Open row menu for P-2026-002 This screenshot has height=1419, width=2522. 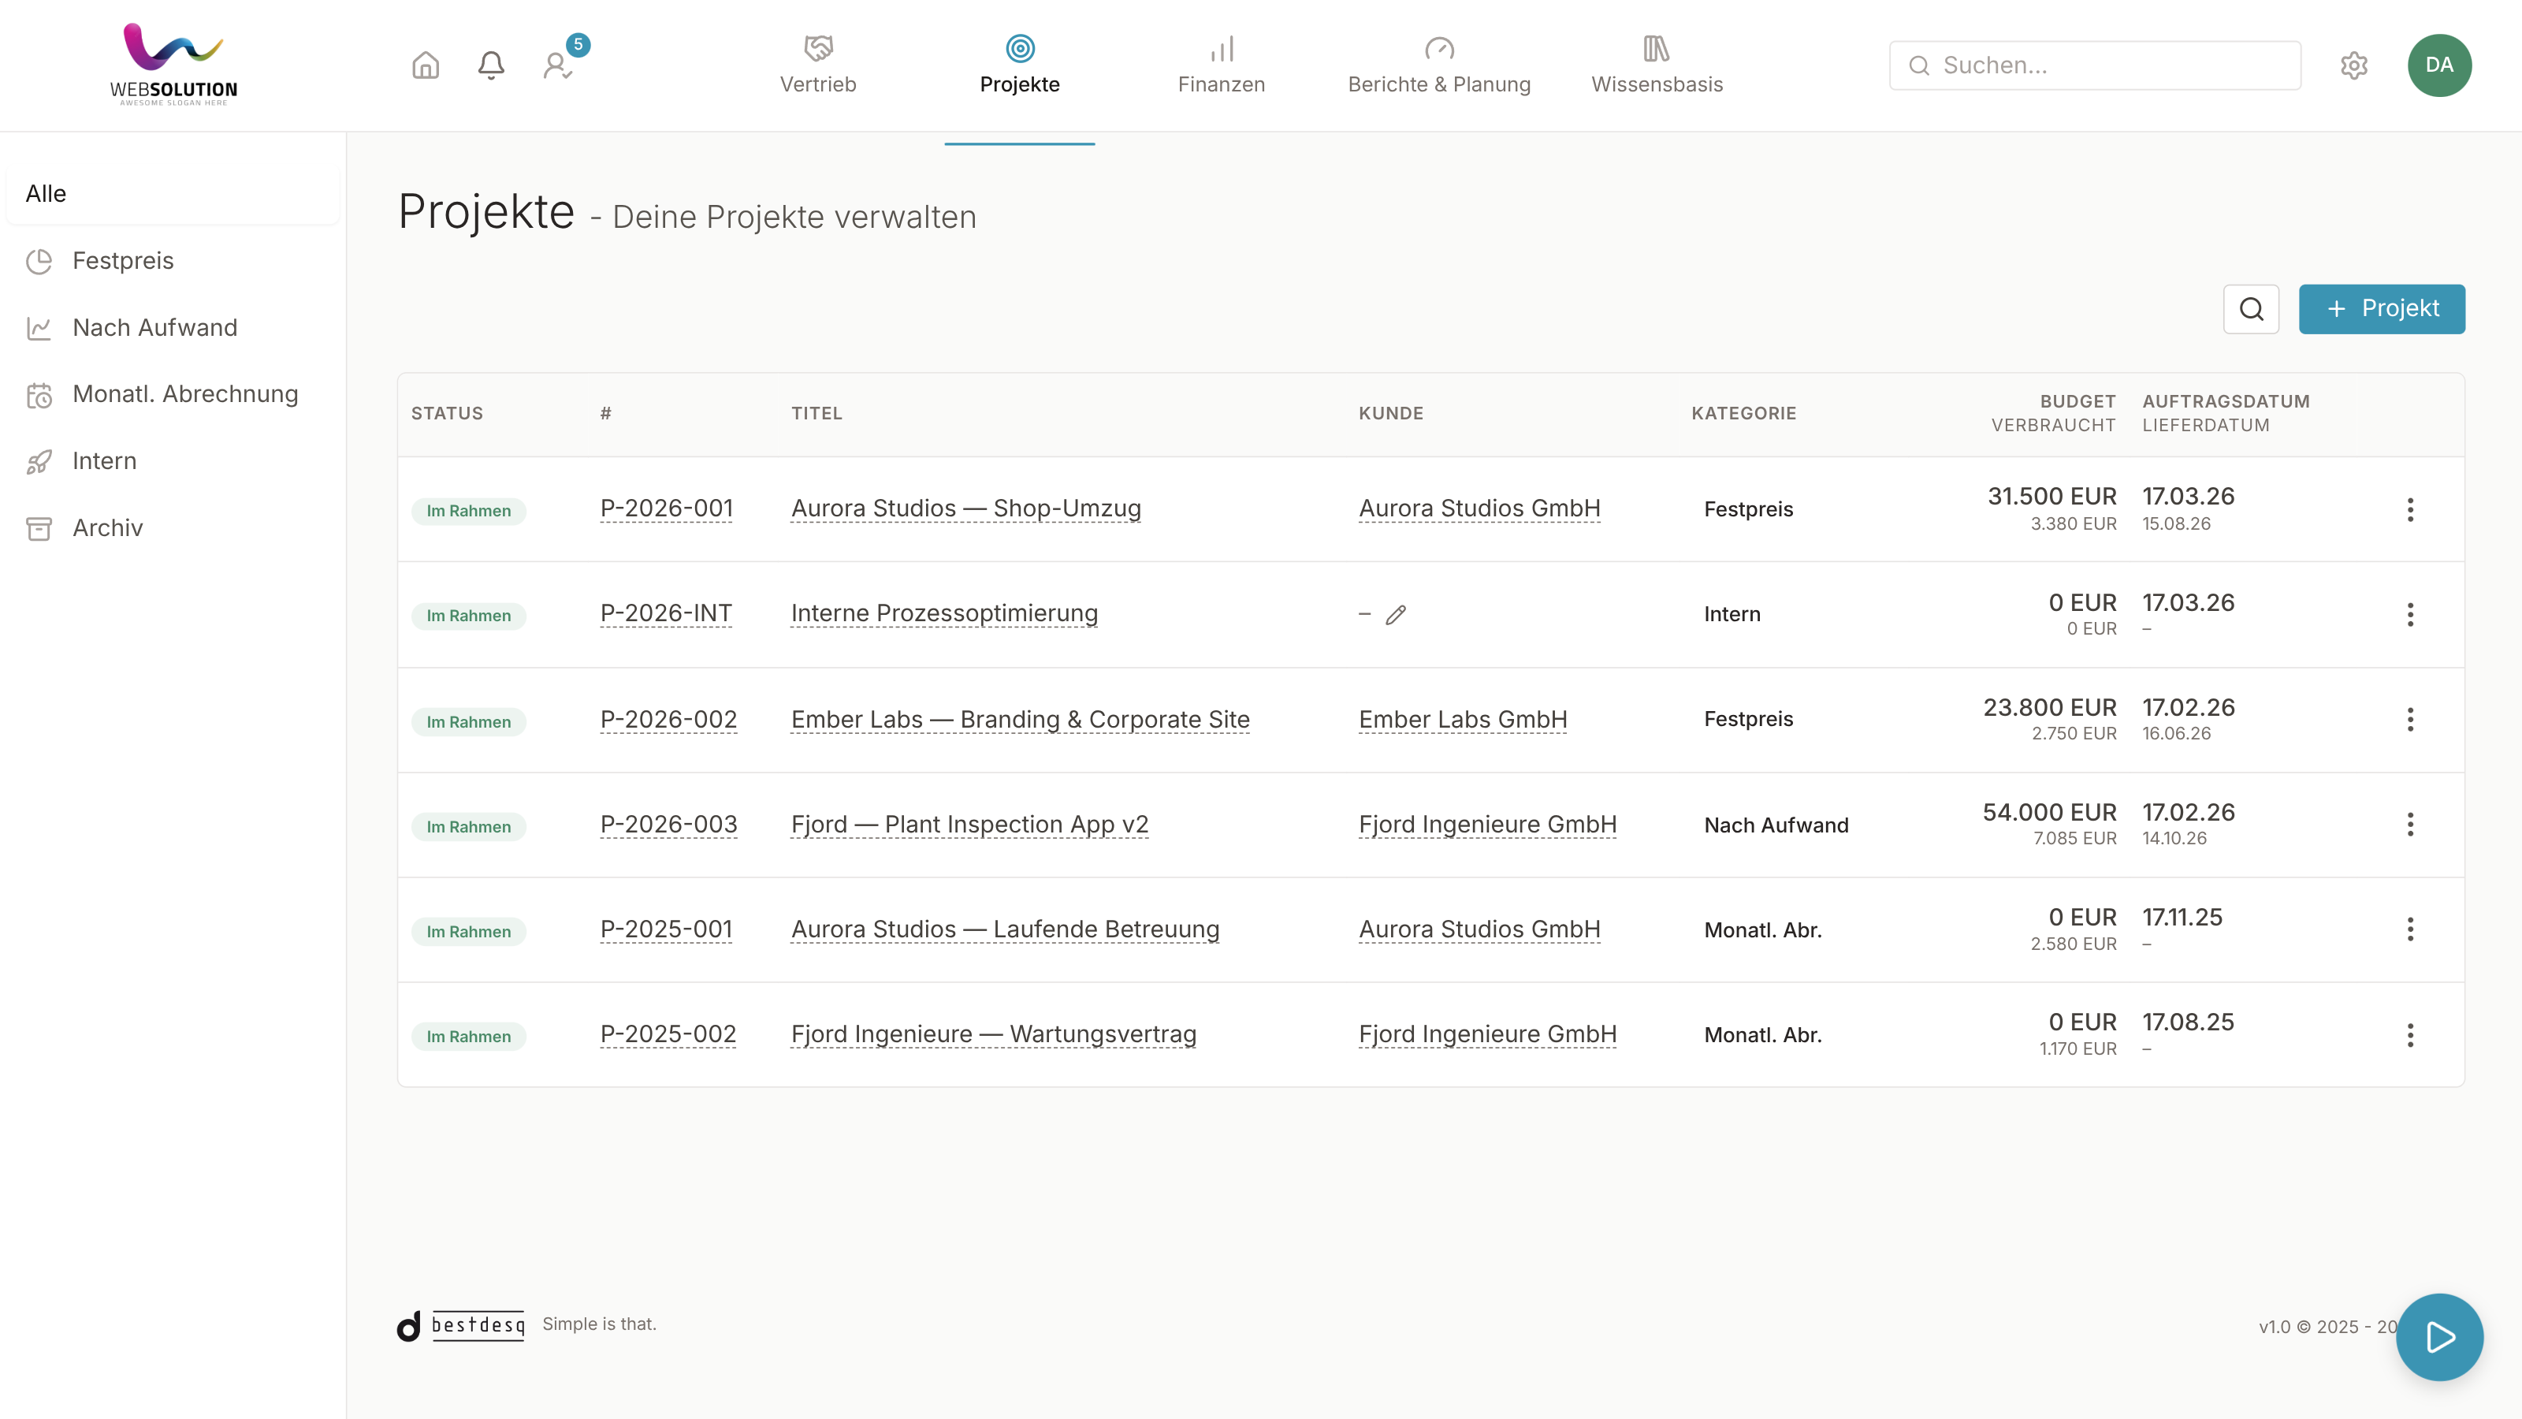pos(2409,720)
